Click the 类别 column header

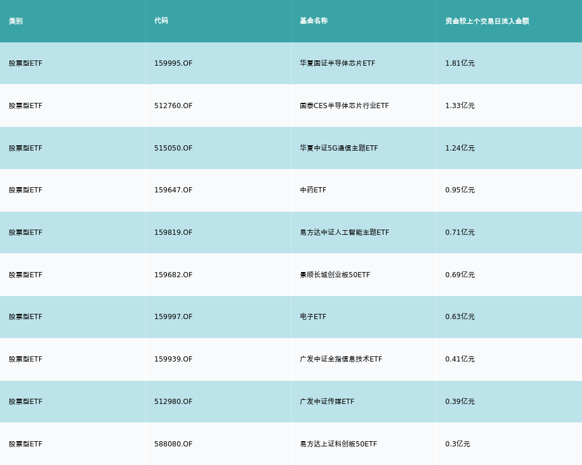[x=16, y=21]
